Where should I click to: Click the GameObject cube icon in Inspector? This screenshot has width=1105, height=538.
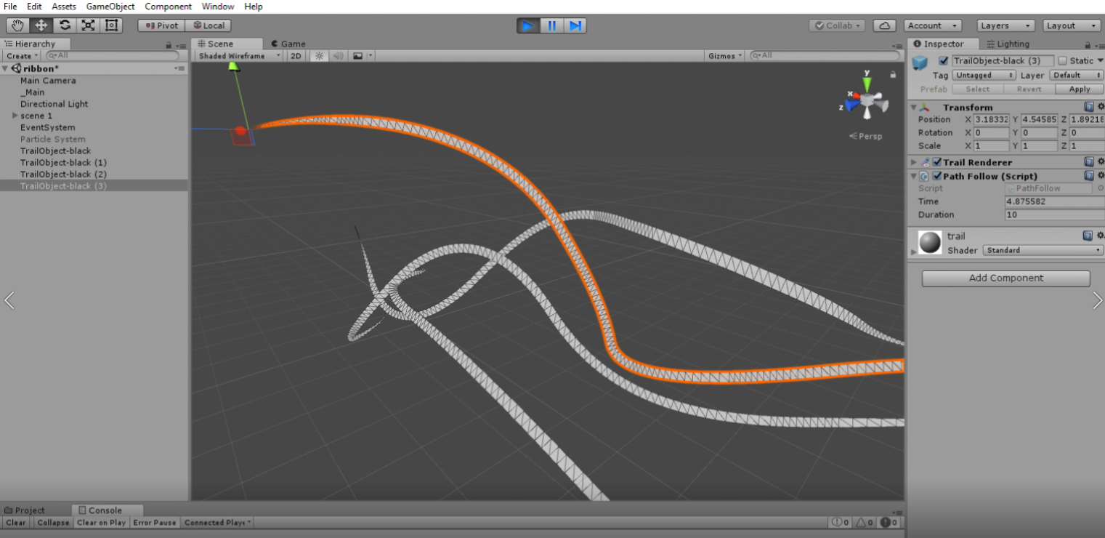click(920, 63)
